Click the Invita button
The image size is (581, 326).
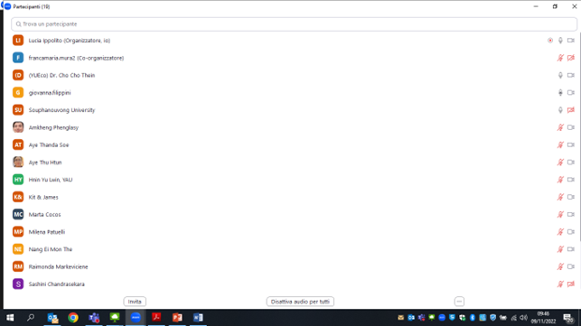[135, 302]
